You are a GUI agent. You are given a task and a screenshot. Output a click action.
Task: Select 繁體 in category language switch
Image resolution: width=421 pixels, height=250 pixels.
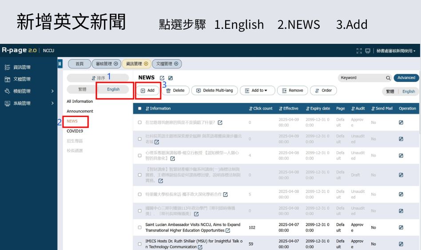click(82, 90)
